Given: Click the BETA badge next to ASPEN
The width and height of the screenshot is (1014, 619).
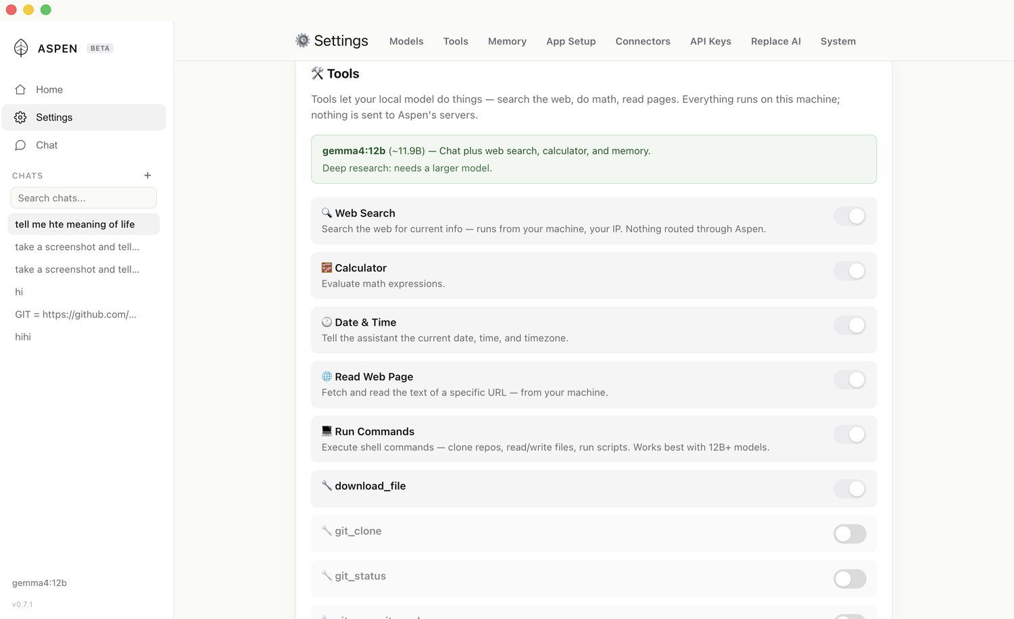Looking at the screenshot, I should pos(100,48).
